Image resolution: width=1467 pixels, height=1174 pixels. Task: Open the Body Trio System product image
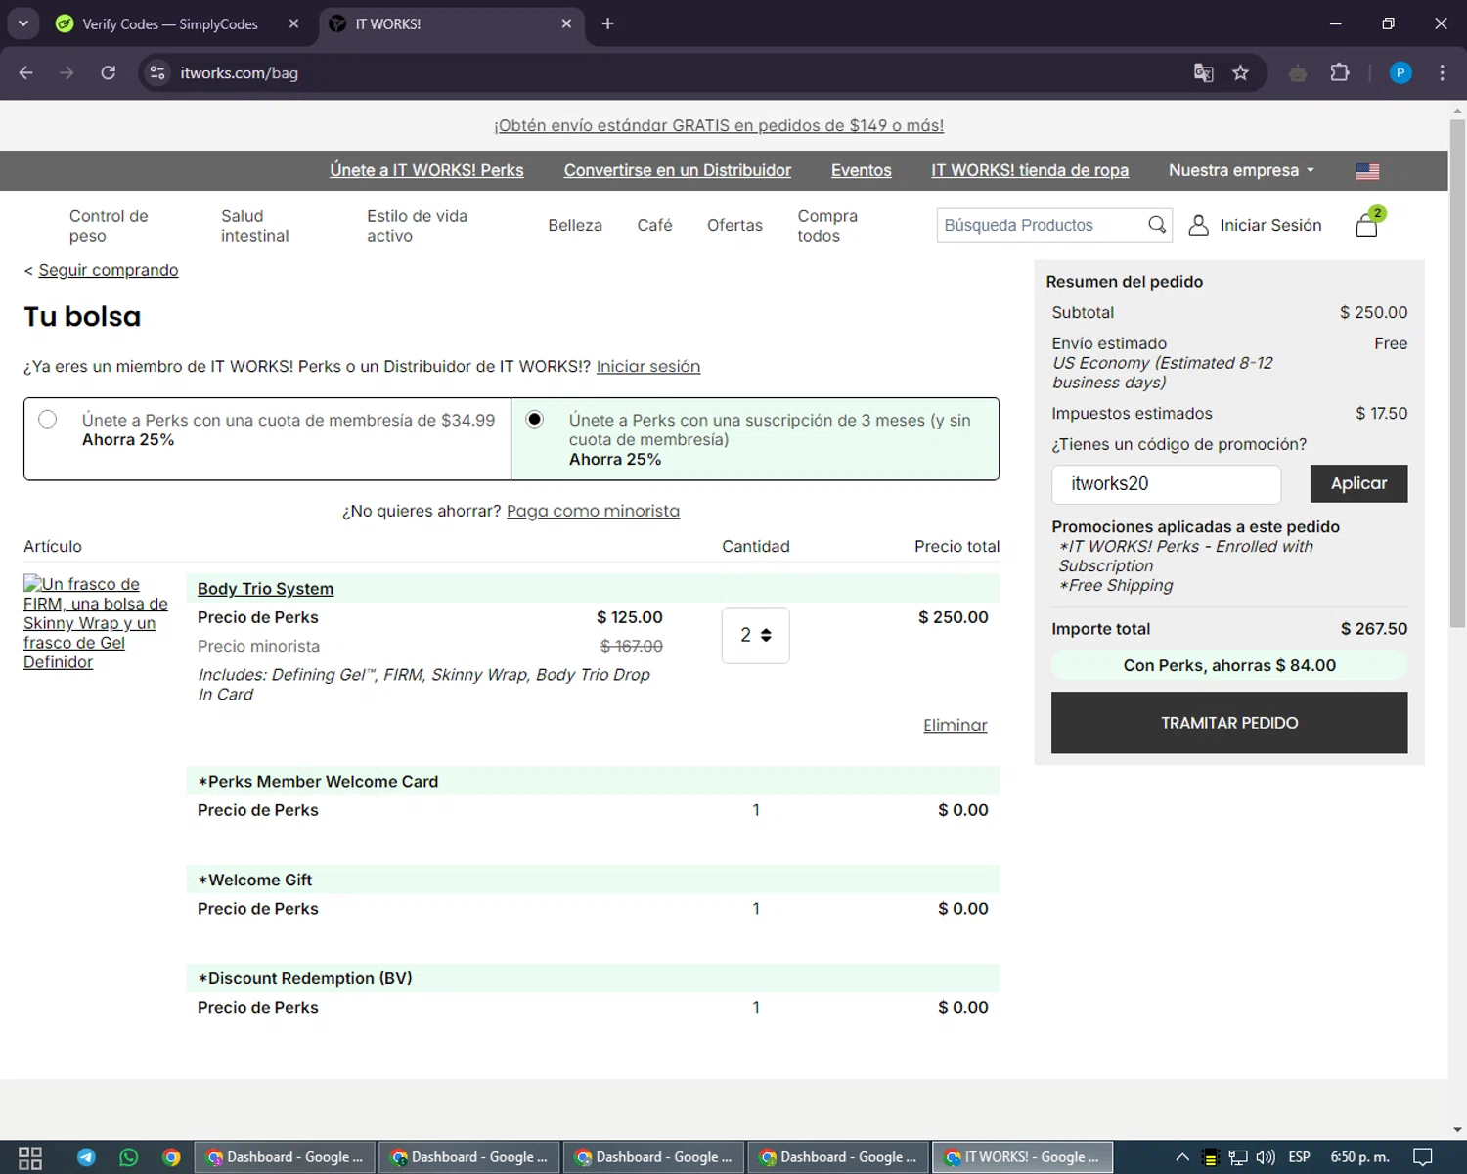[x=96, y=623]
